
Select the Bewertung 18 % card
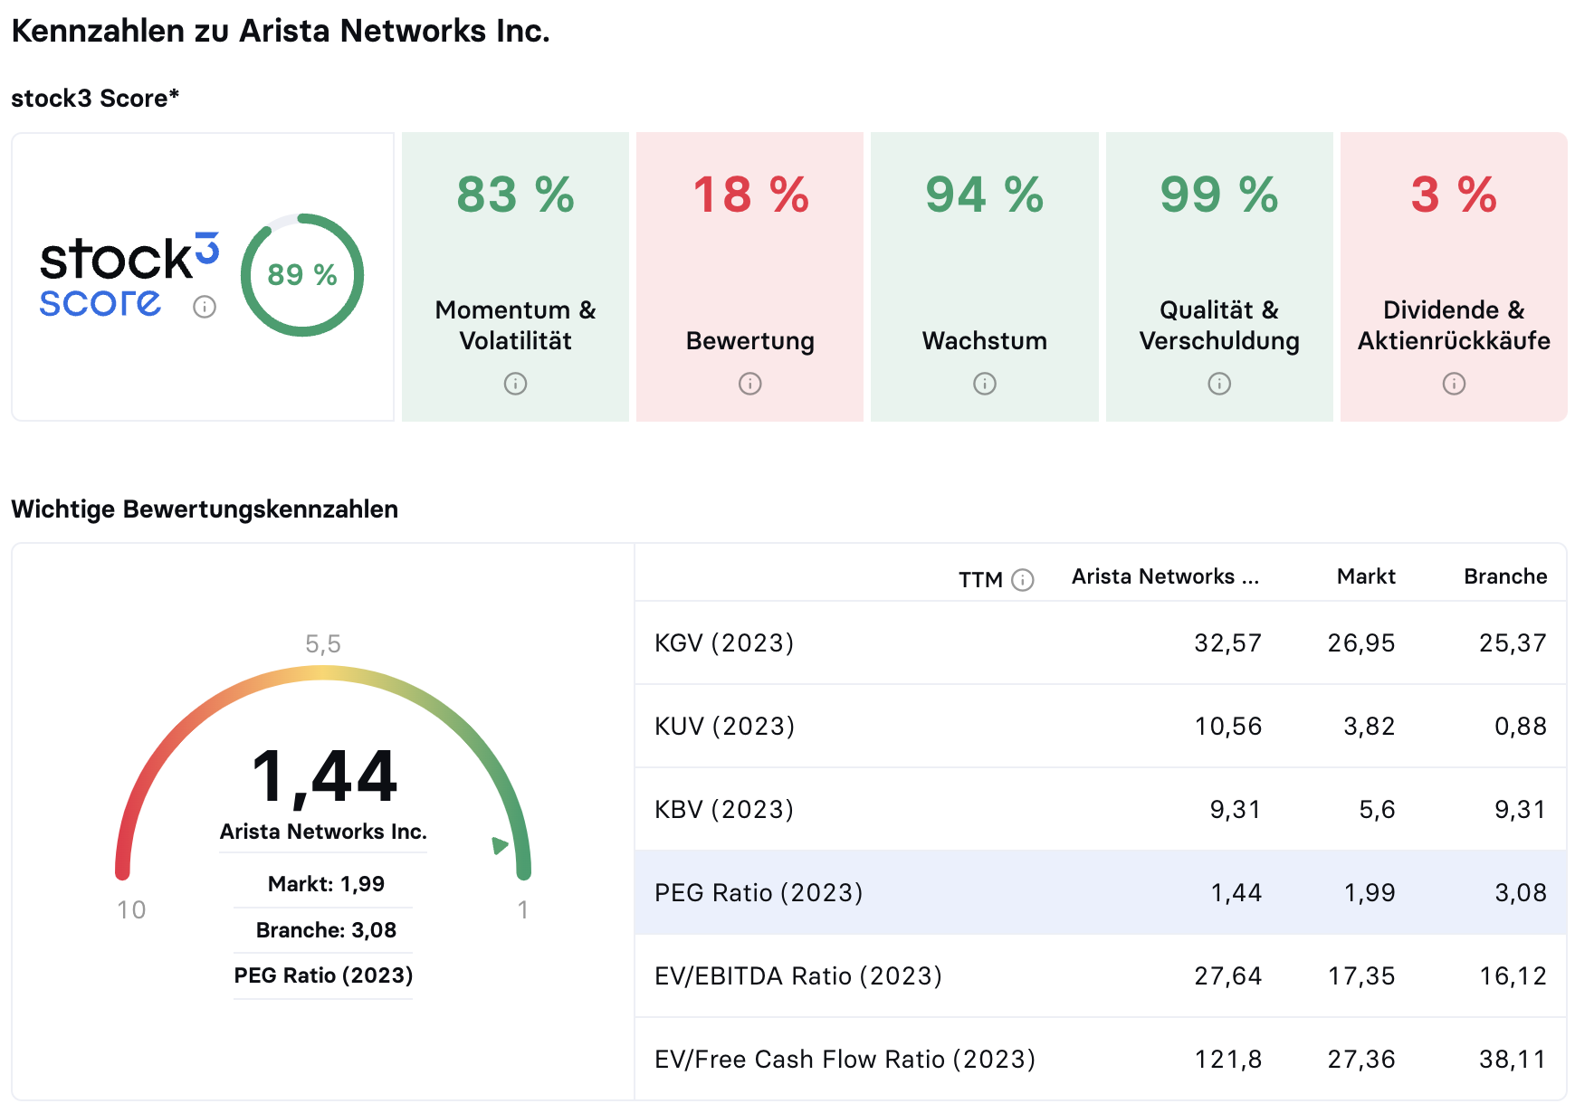749,277
